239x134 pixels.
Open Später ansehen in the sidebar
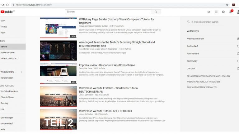(8, 52)
